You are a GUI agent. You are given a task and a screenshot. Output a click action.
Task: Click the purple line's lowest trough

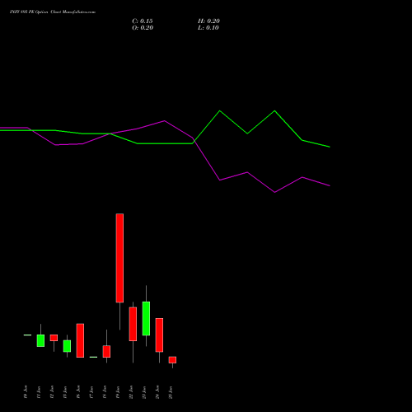274,192
